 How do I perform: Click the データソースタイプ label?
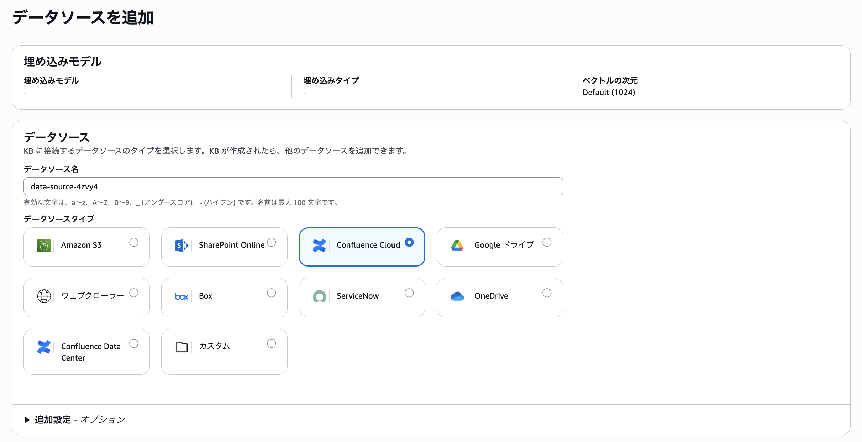pyautogui.click(x=59, y=219)
